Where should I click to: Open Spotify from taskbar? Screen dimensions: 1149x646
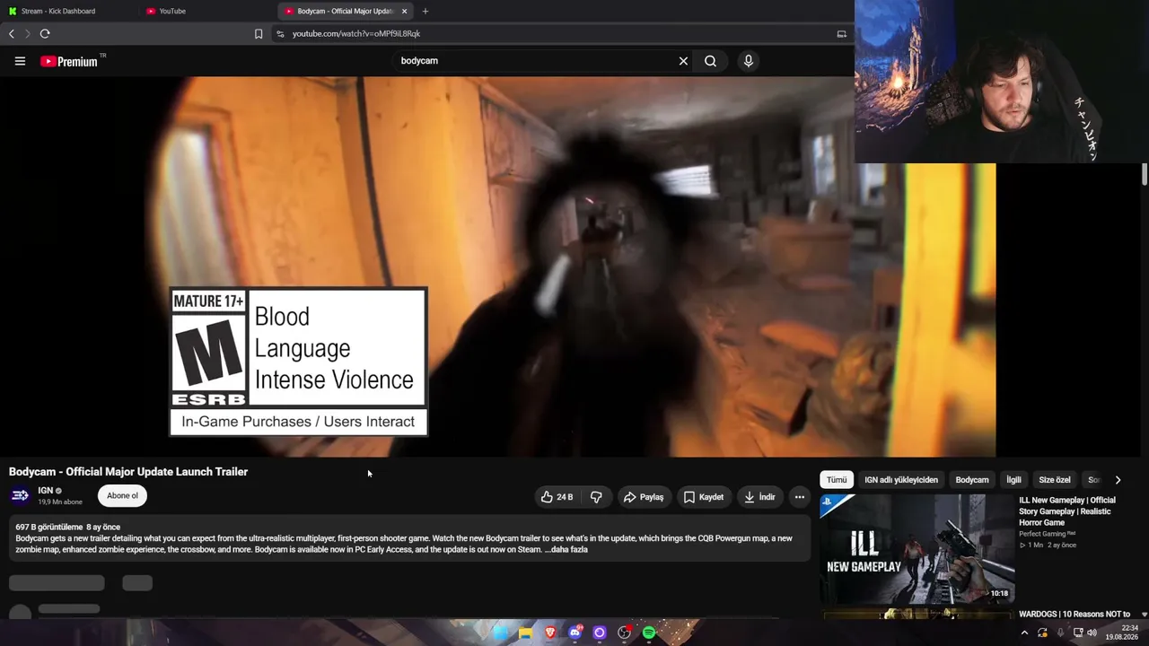649,633
